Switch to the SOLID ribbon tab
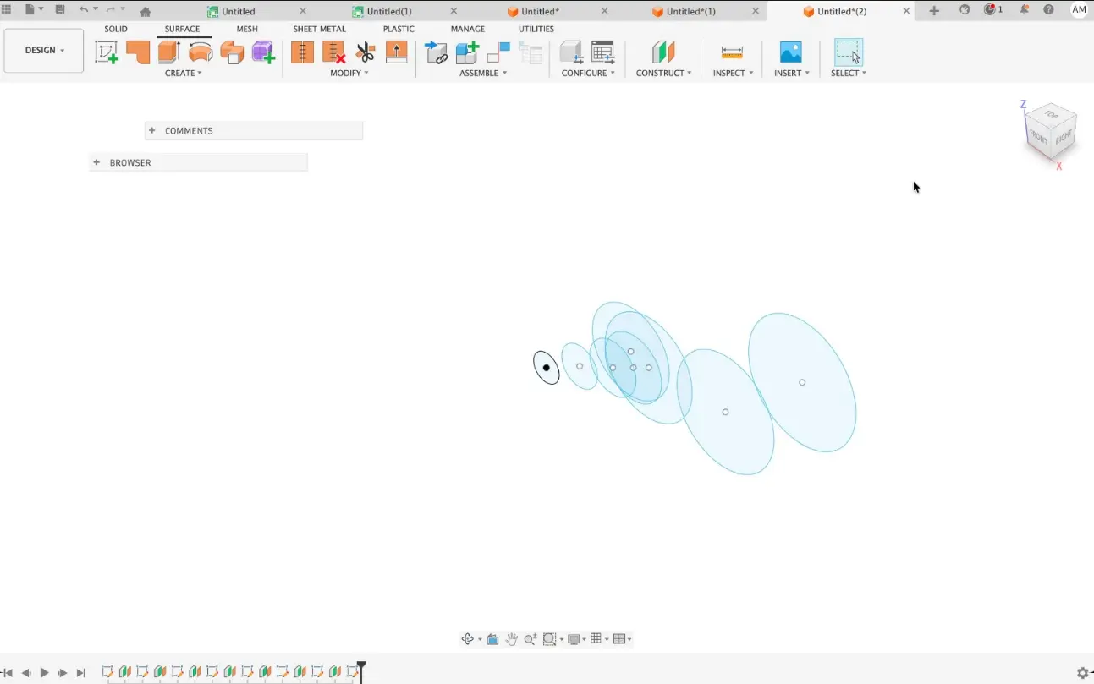The width and height of the screenshot is (1094, 684). 116,28
